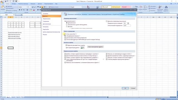Confirm dialog with OK button
Image resolution: width=178 pixels, height=100 pixels.
tap(125, 88)
